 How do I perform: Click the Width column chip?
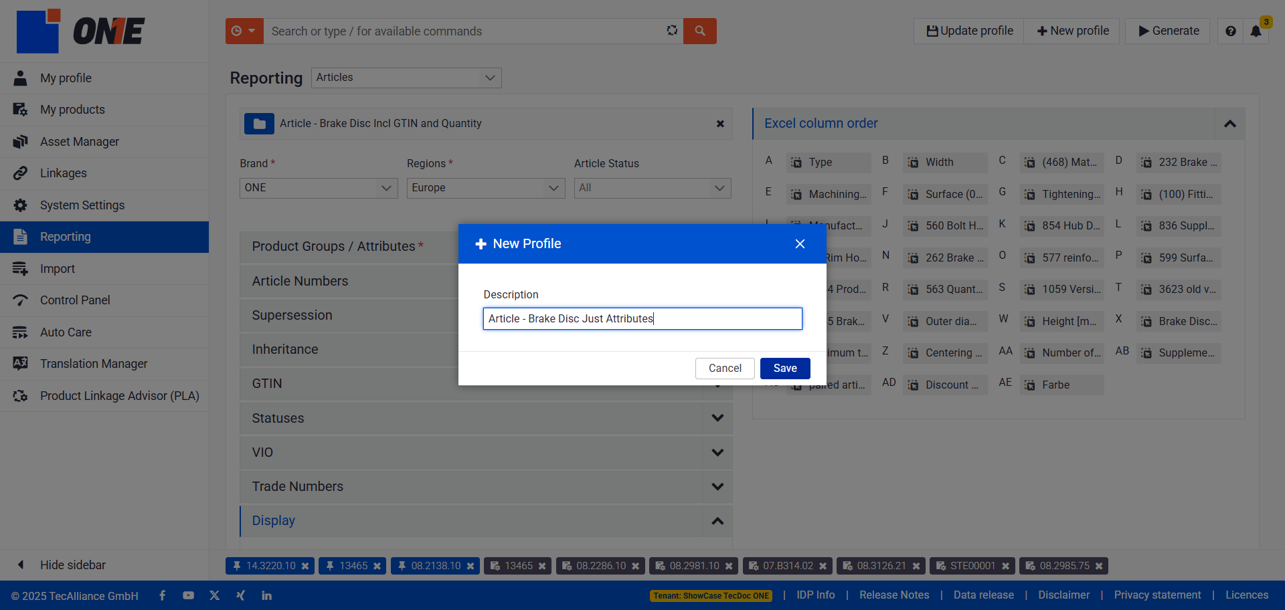[x=945, y=163]
